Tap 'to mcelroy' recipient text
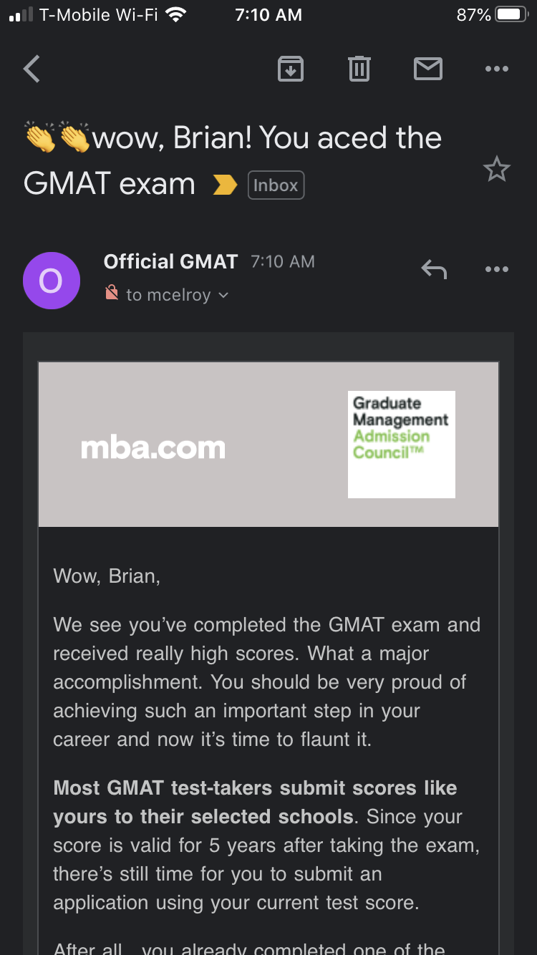Viewport: 537px width, 955px height. click(168, 295)
